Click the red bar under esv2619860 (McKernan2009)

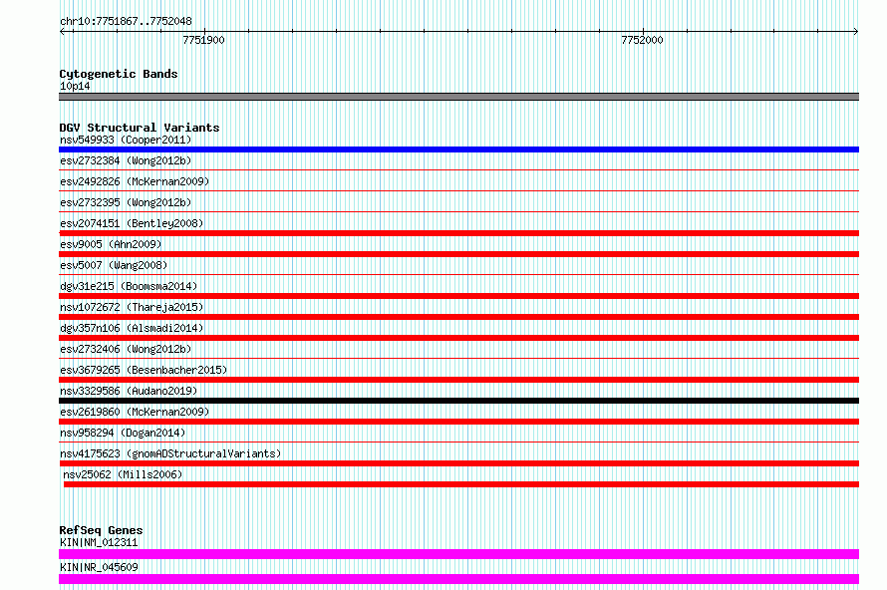click(458, 422)
